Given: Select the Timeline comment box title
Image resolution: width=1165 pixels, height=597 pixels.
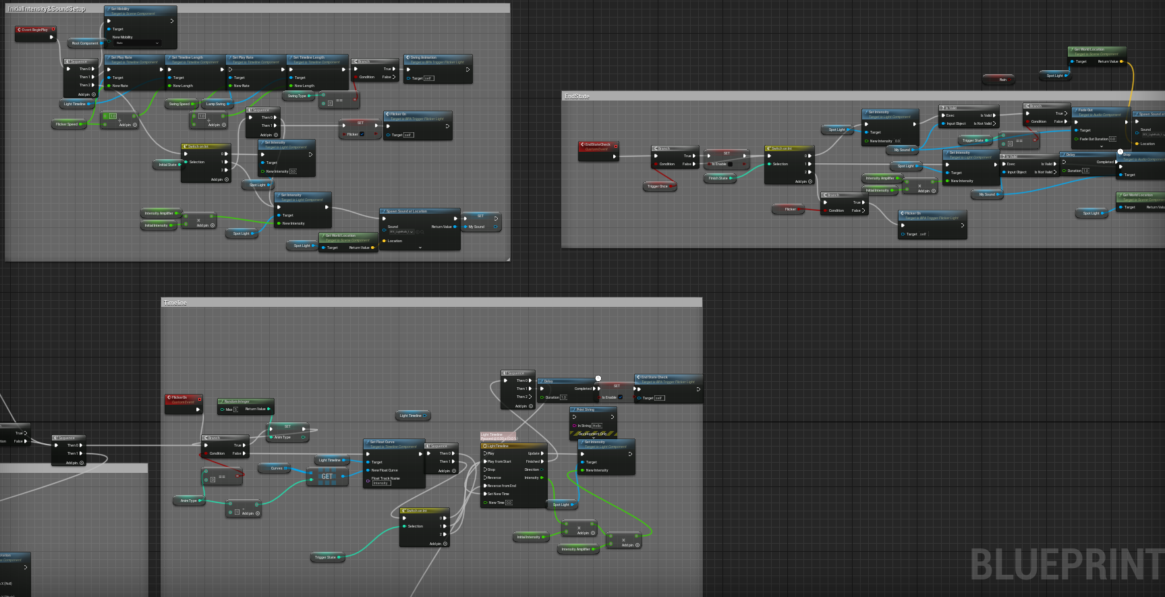Looking at the screenshot, I should tap(175, 303).
